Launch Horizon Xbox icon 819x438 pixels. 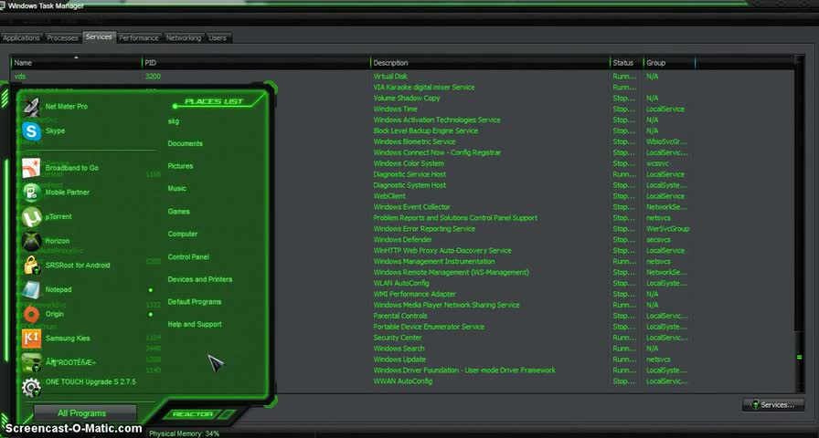tap(31, 241)
